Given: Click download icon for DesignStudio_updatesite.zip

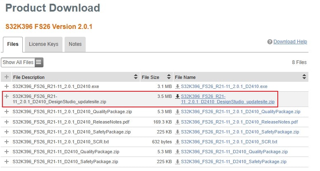Looking at the screenshot, I should click(178, 97).
